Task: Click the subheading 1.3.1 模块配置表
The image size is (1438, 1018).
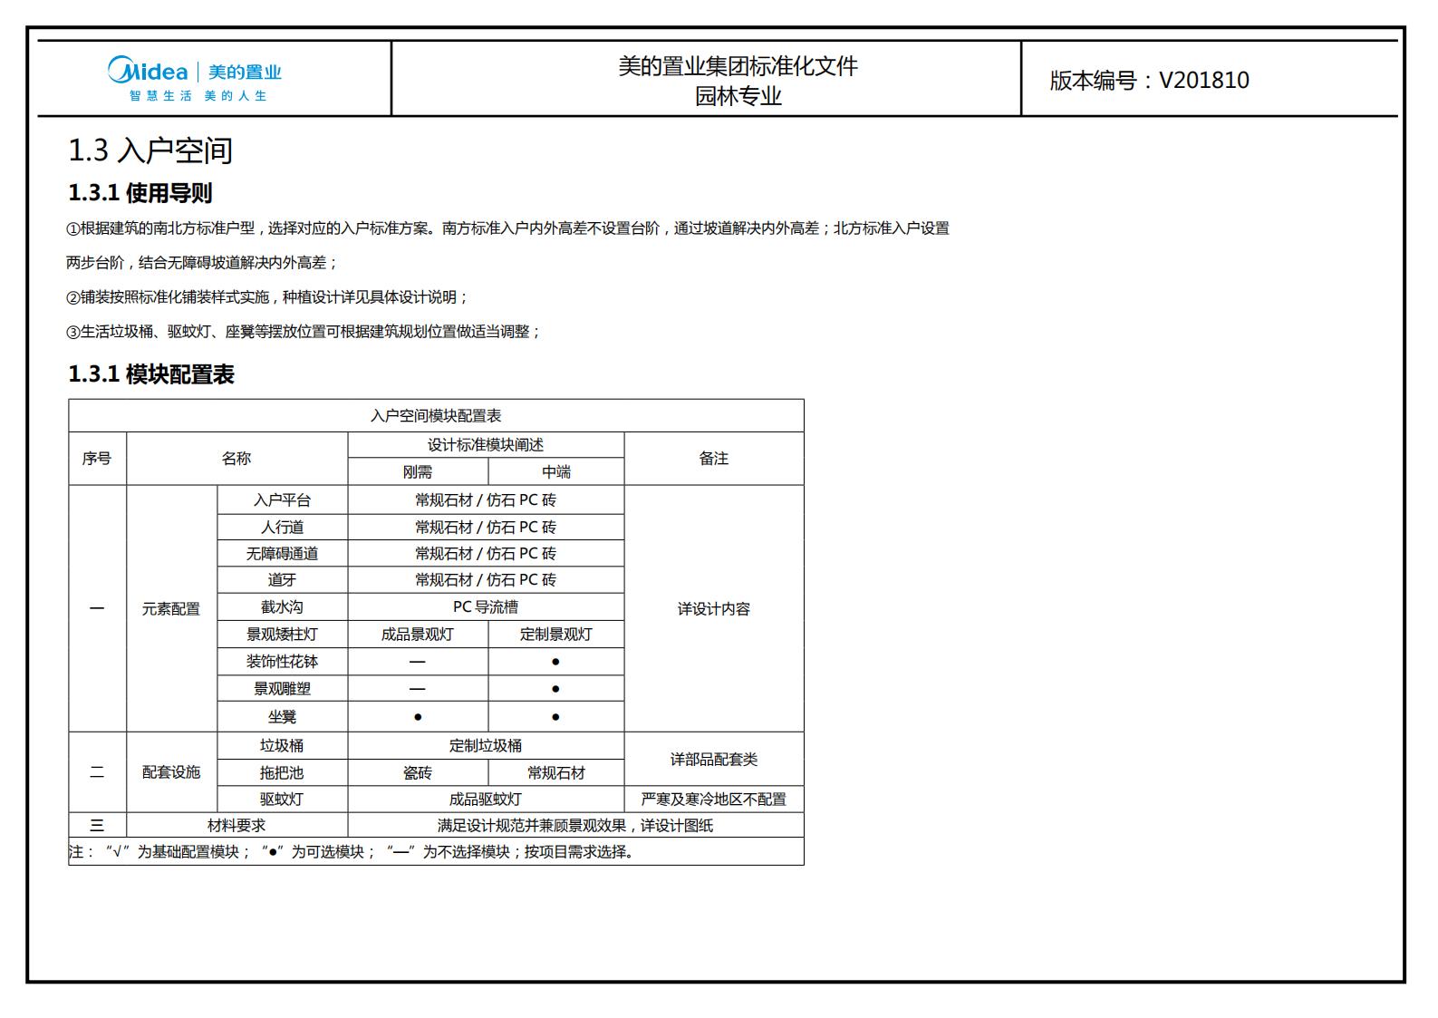Action: [x=151, y=374]
